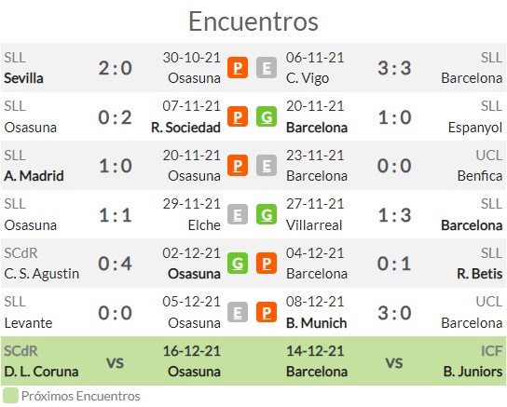Open the Villarreal team link
Viewport: 507px width, 407px height.
314,225
